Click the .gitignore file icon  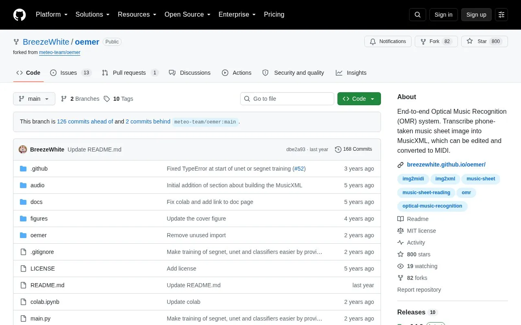[23, 252]
